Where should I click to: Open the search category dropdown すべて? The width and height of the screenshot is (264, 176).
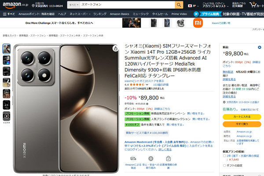click(x=74, y=5)
